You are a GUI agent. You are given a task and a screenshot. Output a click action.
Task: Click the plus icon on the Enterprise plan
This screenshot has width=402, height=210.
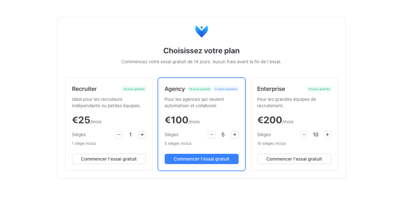point(327,135)
